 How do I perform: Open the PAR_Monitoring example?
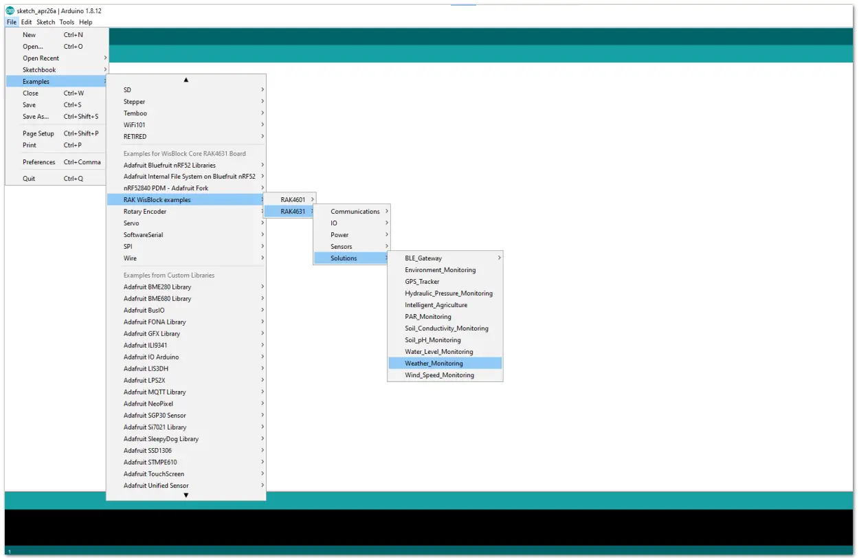tap(445, 317)
